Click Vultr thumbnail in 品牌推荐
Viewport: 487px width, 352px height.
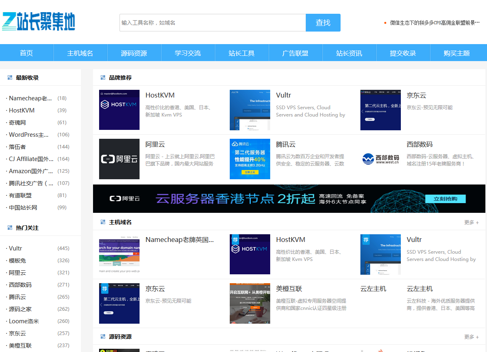250,110
